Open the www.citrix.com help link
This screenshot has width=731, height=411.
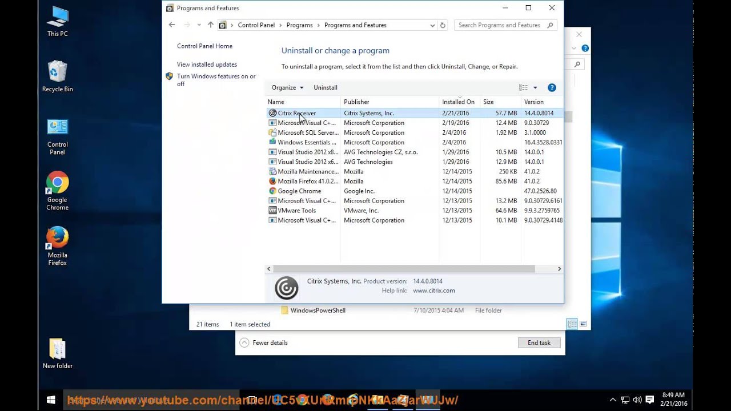point(434,291)
